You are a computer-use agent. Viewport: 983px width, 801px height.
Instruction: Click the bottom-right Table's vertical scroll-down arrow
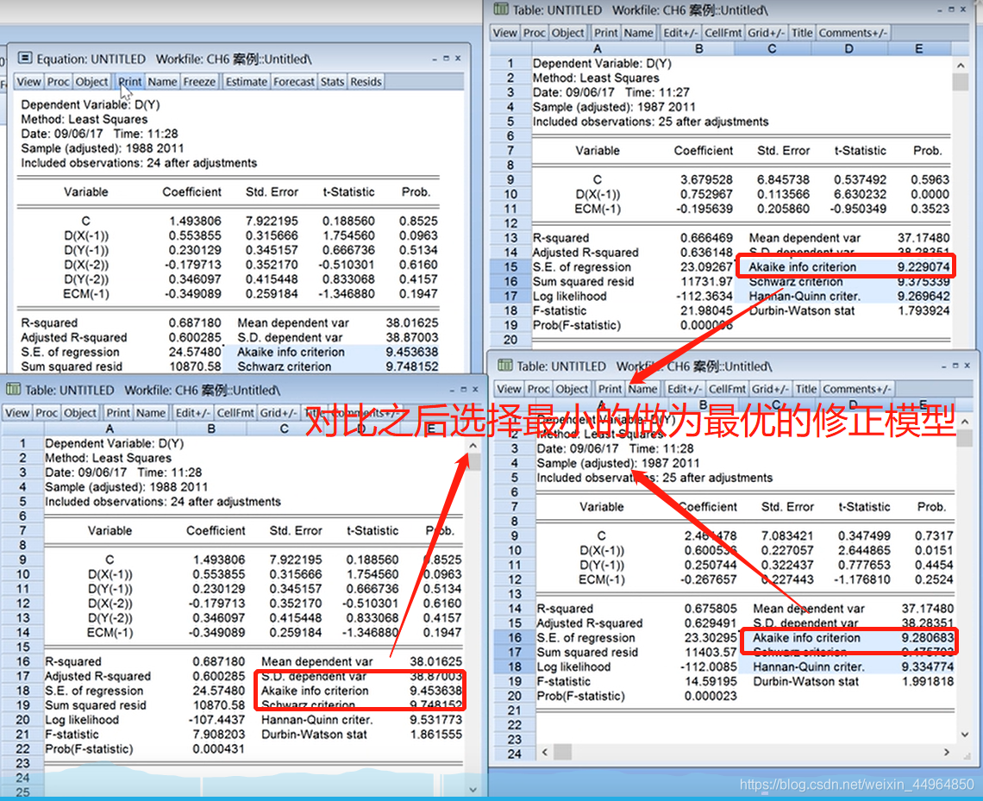click(965, 734)
